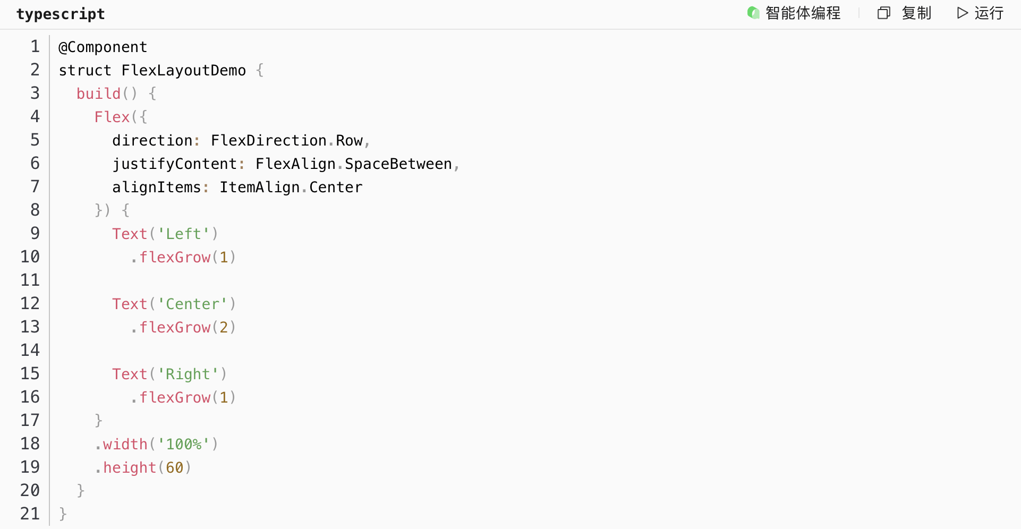Click the FlexLayoutDemo struct name
This screenshot has width=1021, height=529.
click(x=183, y=71)
